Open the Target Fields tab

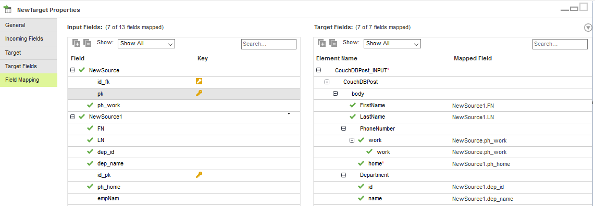29,66
